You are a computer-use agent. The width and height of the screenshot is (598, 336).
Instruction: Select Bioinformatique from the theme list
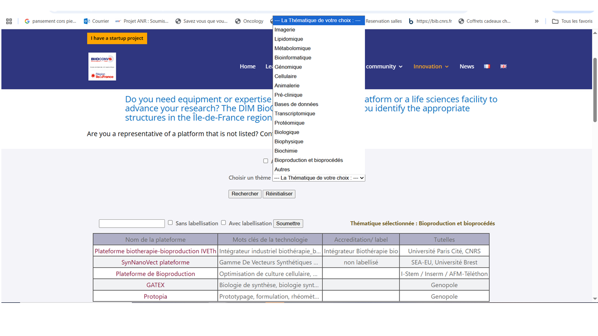click(x=293, y=57)
